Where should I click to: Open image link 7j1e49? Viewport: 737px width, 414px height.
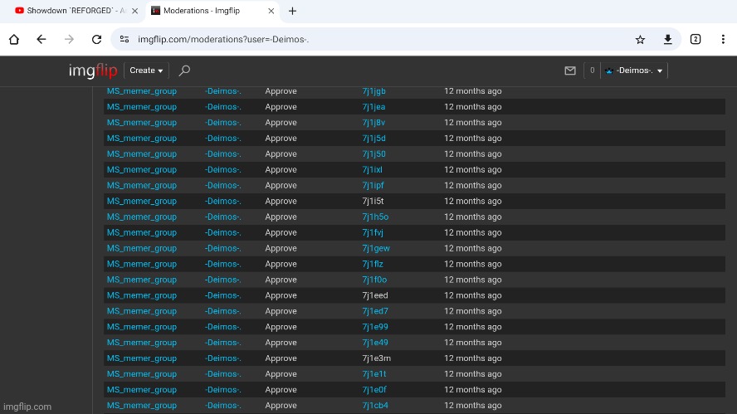pos(375,343)
